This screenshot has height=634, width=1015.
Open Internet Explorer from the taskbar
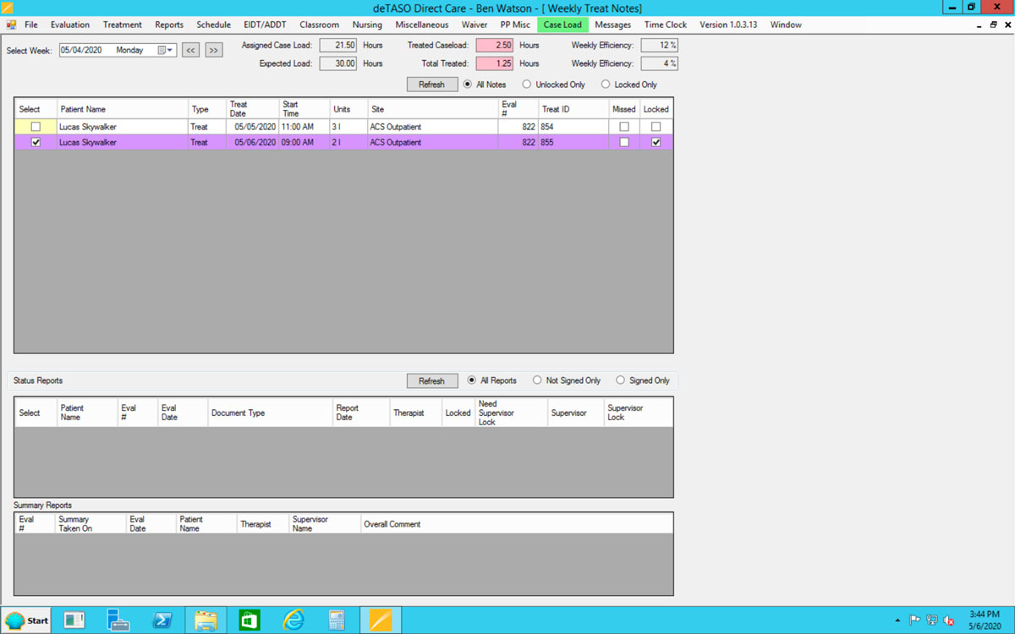tap(294, 620)
